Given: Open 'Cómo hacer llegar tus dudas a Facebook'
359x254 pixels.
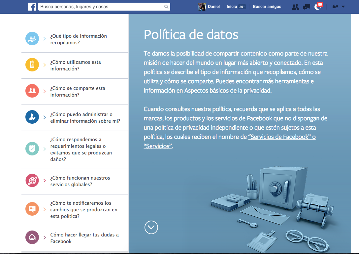Looking at the screenshot, I should pos(84,238).
